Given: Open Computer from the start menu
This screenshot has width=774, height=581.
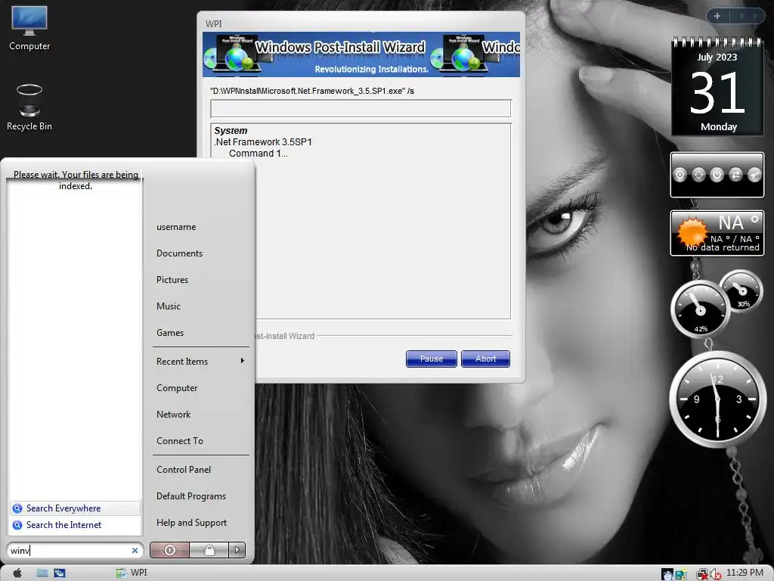Looking at the screenshot, I should point(177,388).
